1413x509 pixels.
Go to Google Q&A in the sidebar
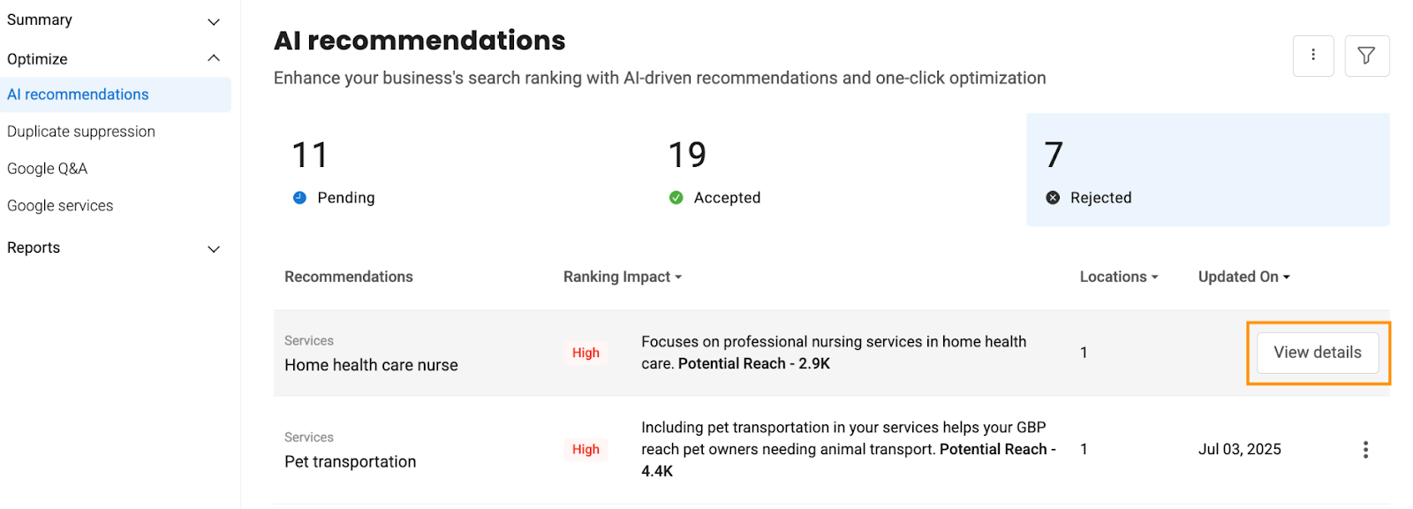(48, 169)
